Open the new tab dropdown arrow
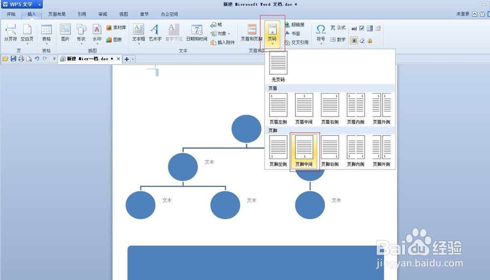 click(133, 59)
